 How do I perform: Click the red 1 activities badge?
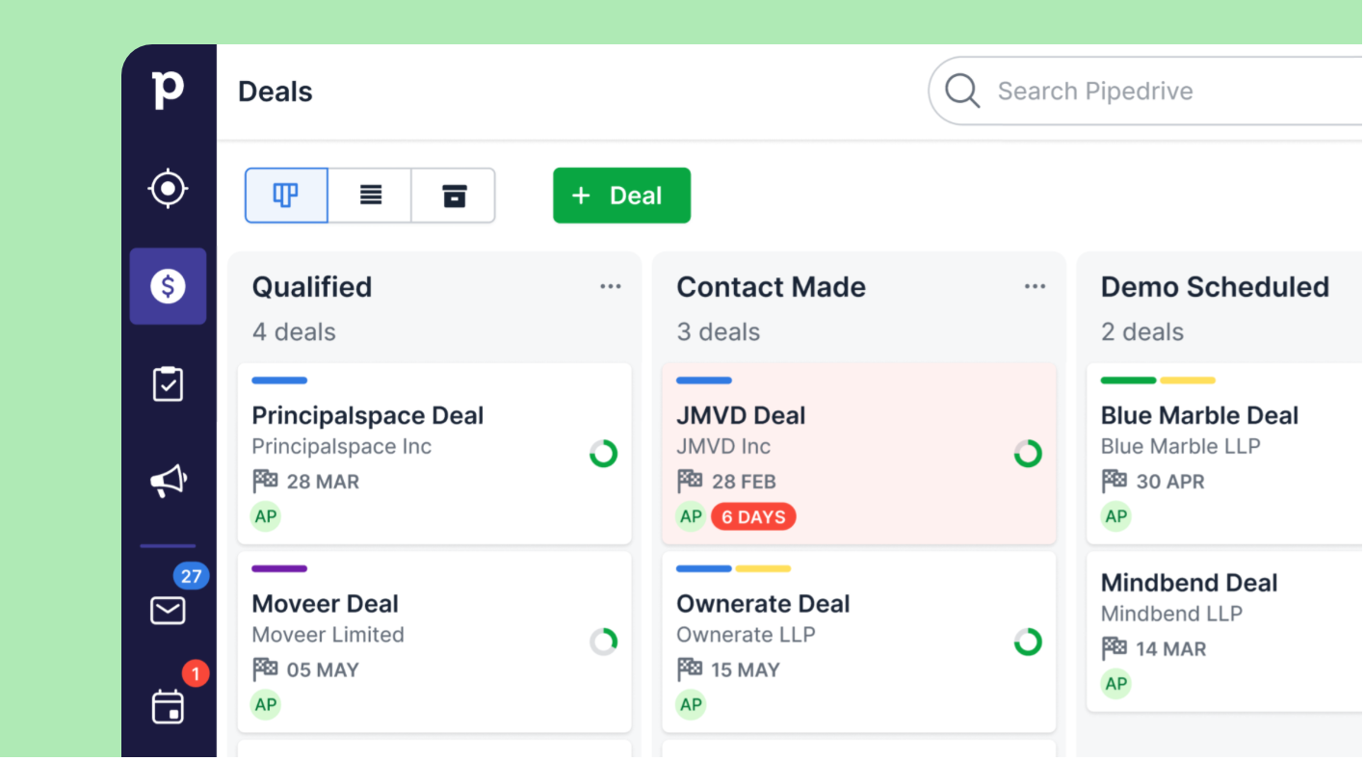196,673
